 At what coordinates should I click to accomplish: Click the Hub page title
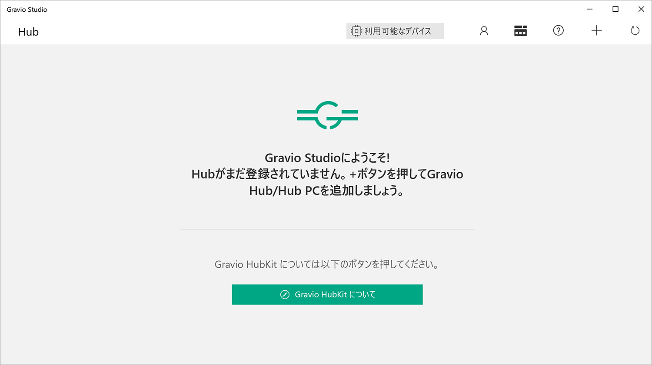(x=28, y=32)
